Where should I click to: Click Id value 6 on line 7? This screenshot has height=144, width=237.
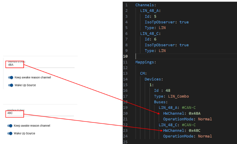click(155, 39)
